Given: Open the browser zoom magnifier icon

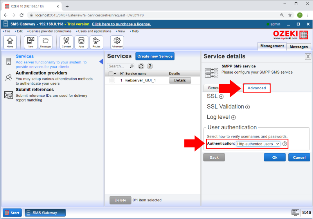Looking at the screenshot, I should pos(282,15).
